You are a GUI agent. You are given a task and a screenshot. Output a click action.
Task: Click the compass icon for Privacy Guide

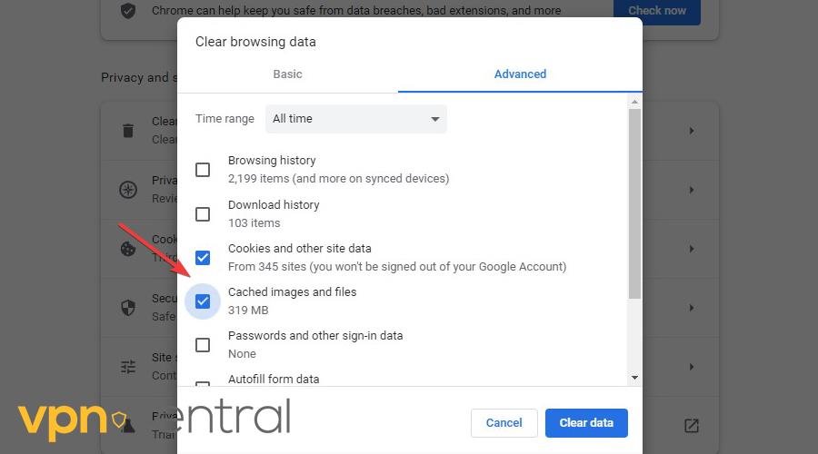pos(128,190)
